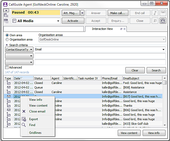The image size is (170, 141).
Task: Click the remove panel icon in left sidebar
Action: (x=6, y=21)
